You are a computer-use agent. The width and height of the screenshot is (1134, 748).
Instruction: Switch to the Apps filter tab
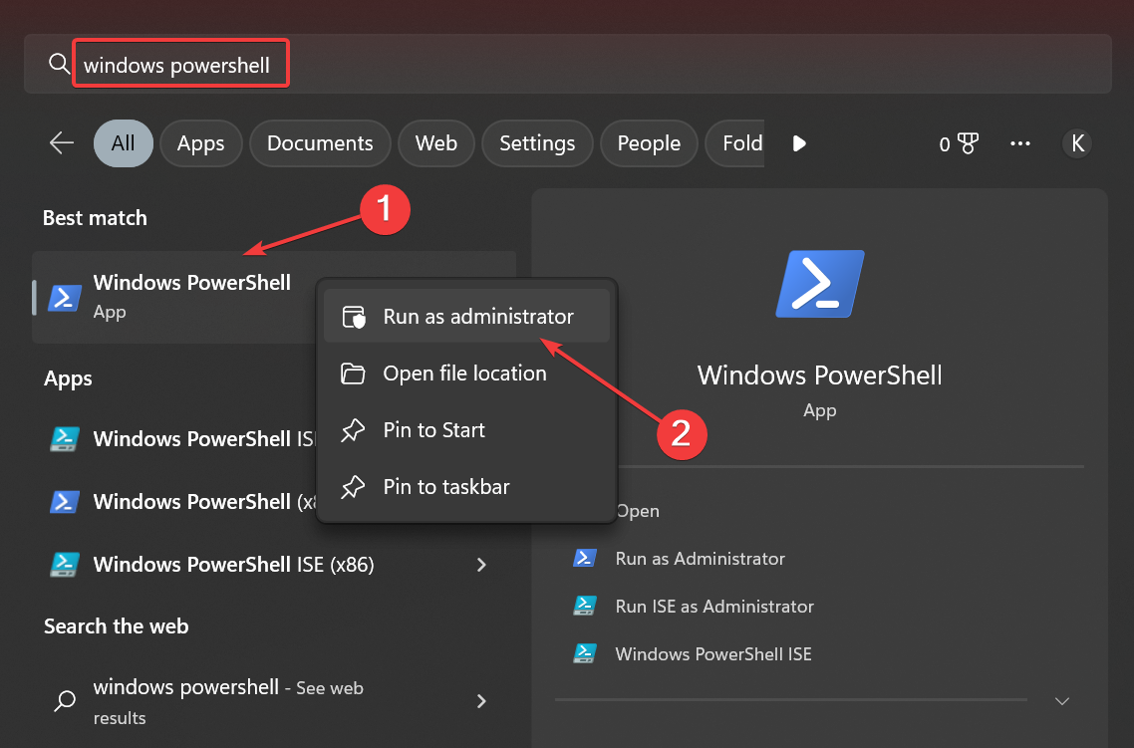(x=201, y=143)
